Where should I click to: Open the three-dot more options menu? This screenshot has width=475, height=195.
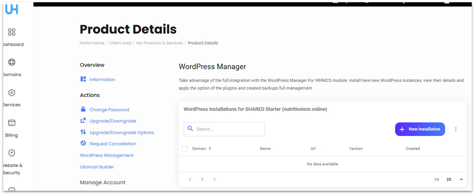pos(456,129)
